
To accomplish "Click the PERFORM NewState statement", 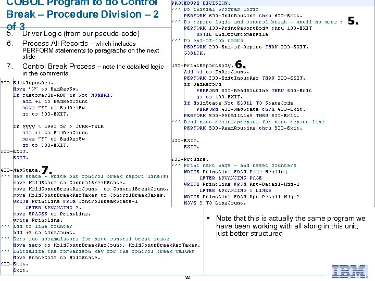I will (x=251, y=109).
